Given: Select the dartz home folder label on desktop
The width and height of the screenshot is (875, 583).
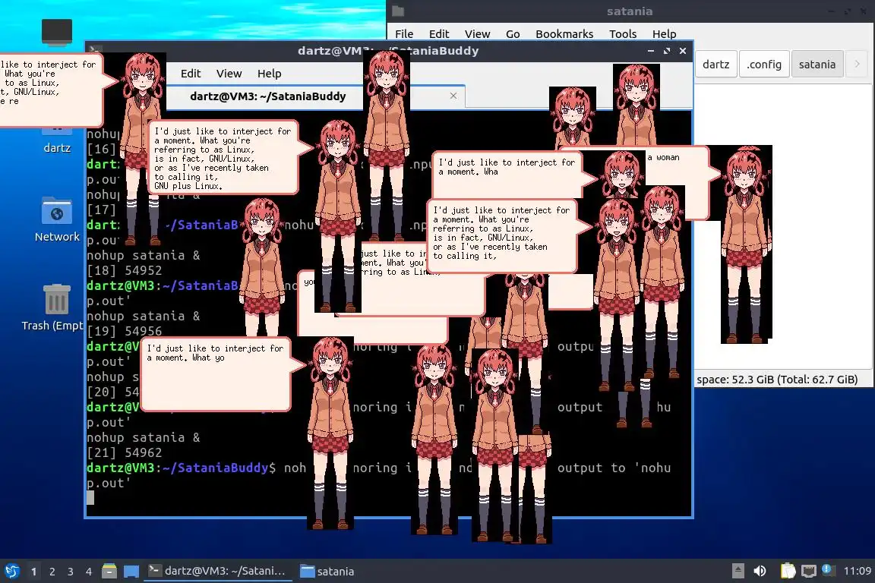Looking at the screenshot, I should pyautogui.click(x=57, y=148).
